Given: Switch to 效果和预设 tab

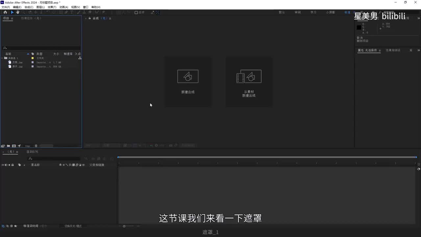Looking at the screenshot, I should [393, 50].
